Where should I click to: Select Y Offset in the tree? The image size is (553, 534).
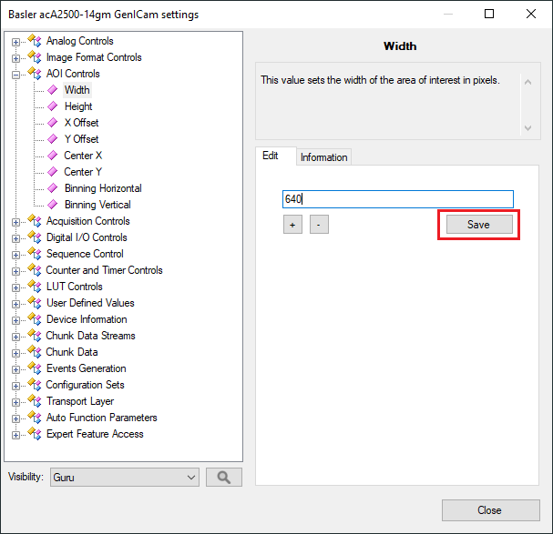tap(81, 139)
